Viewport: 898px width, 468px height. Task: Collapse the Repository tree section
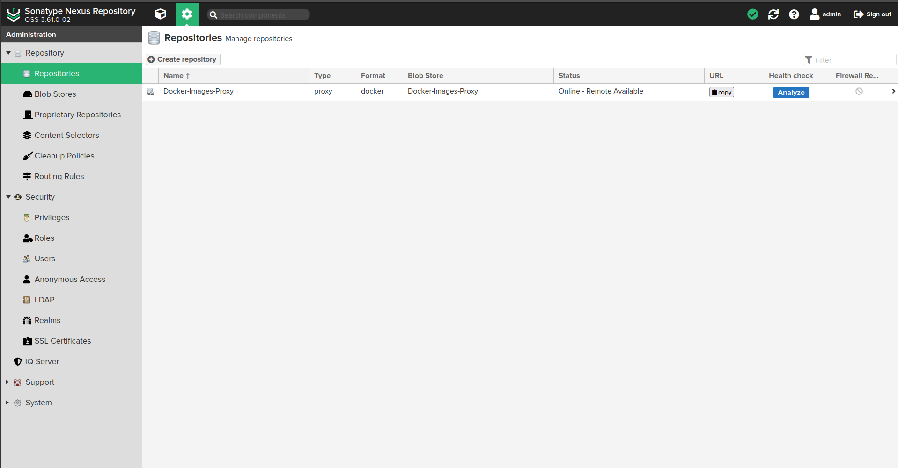8,53
